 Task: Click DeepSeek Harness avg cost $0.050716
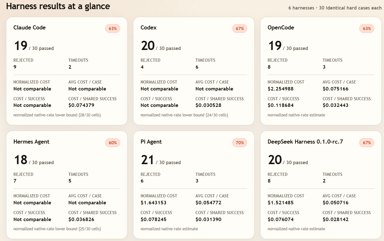point(335,203)
